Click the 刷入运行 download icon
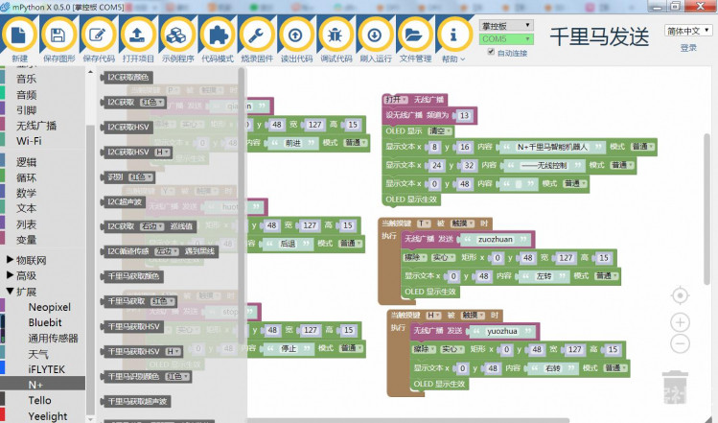 (375, 35)
